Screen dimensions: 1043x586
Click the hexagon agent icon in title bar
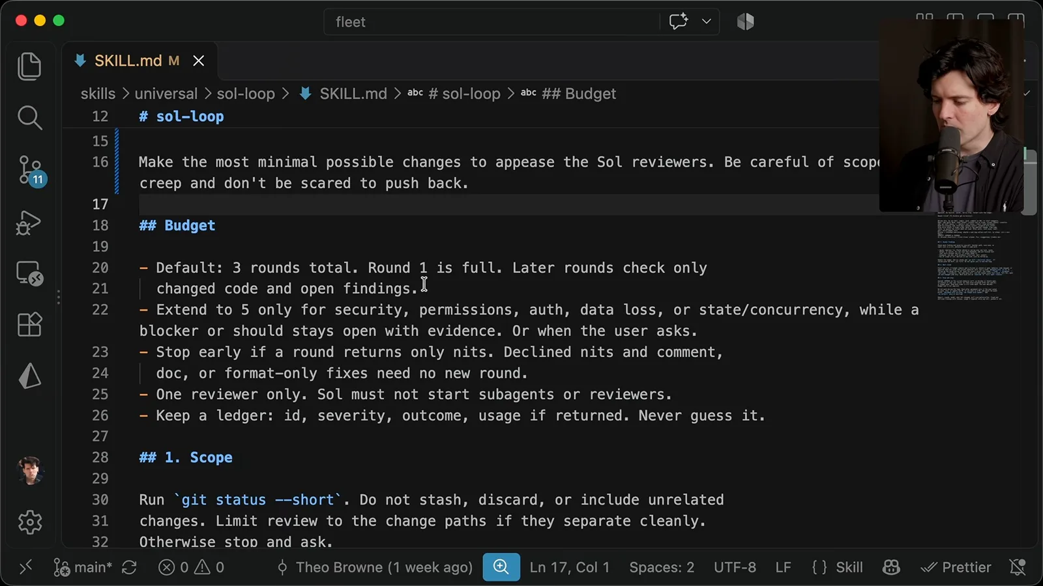(745, 21)
